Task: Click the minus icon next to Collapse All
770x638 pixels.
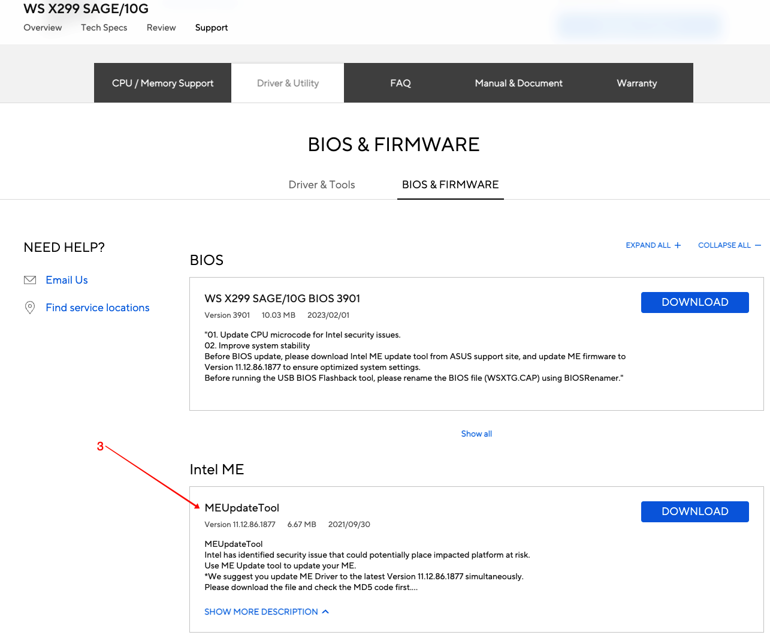Action: click(758, 245)
